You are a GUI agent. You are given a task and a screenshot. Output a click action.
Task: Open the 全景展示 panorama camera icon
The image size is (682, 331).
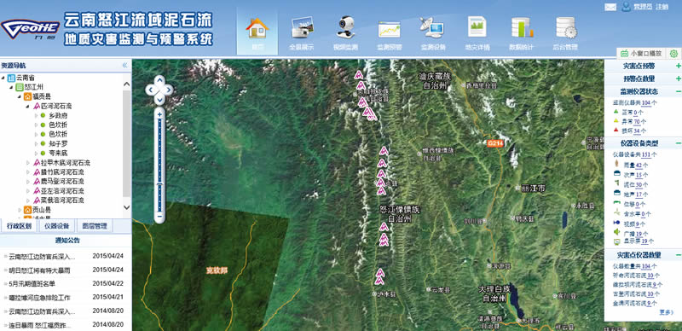click(x=302, y=28)
